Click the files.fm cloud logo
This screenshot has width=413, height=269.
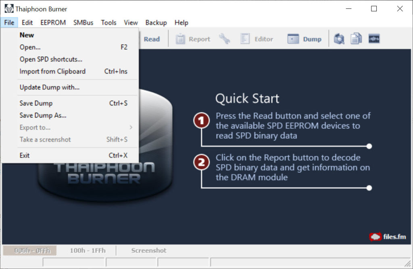[x=375, y=237]
